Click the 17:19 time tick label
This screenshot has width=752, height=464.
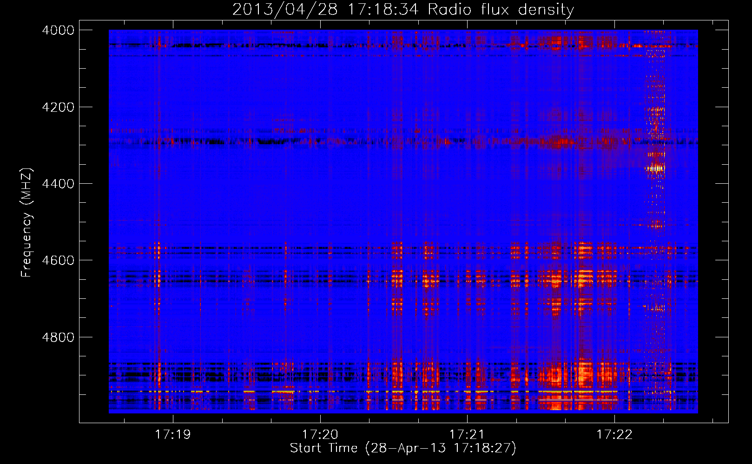pos(173,435)
